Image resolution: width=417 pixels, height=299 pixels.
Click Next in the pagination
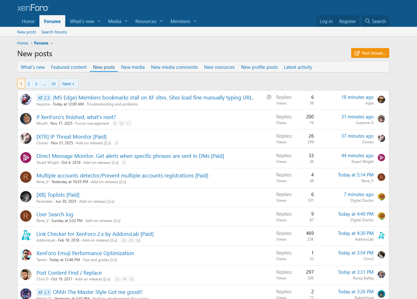click(x=68, y=84)
